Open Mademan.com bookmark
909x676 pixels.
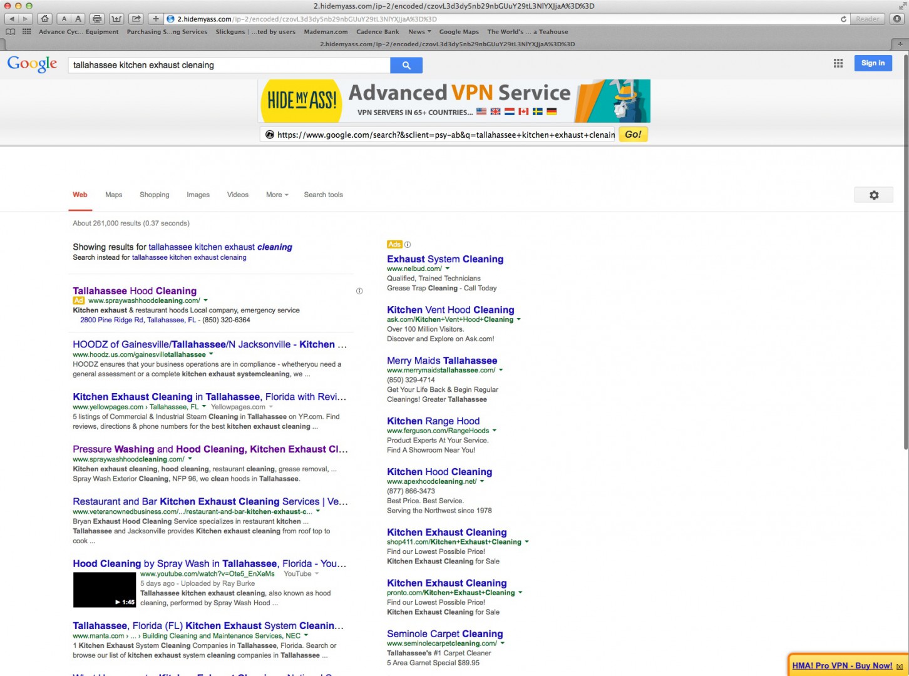(326, 31)
